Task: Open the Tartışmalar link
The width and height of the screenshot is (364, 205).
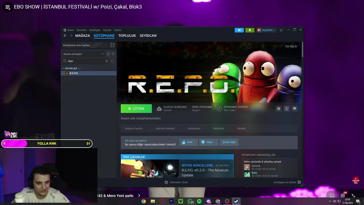Action: (x=194, y=128)
